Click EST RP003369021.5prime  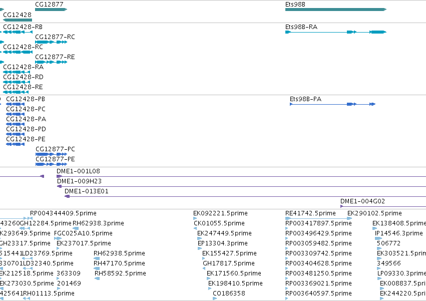pos(318,283)
